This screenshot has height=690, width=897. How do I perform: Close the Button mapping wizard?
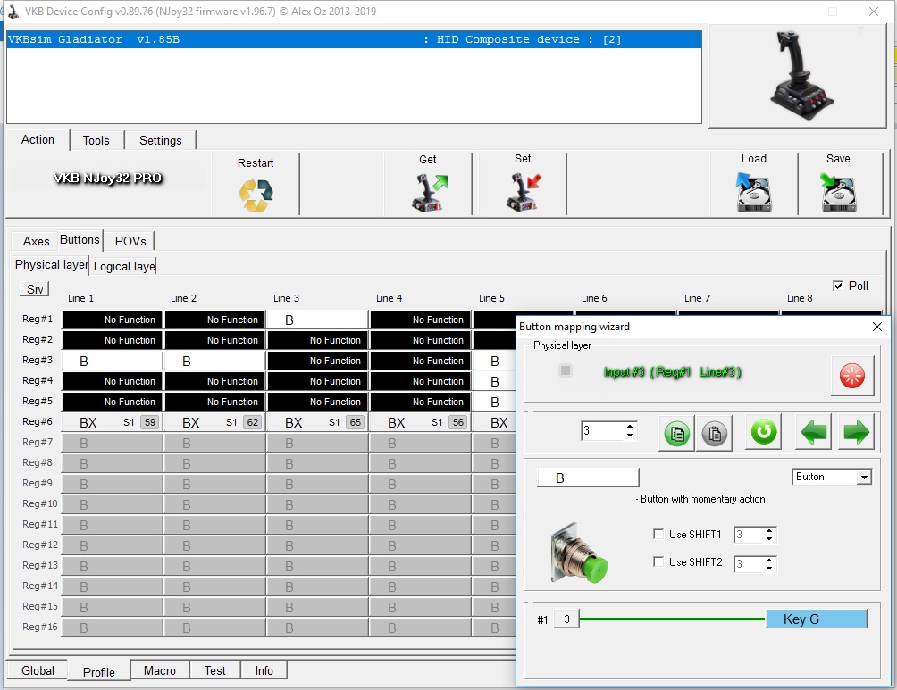pos(877,327)
